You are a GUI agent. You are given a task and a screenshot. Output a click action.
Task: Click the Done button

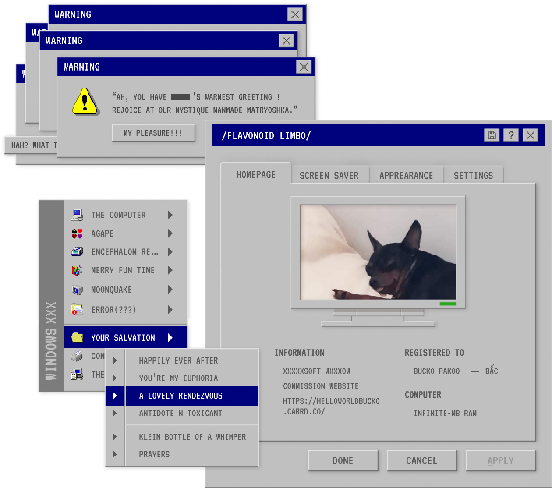[343, 461]
